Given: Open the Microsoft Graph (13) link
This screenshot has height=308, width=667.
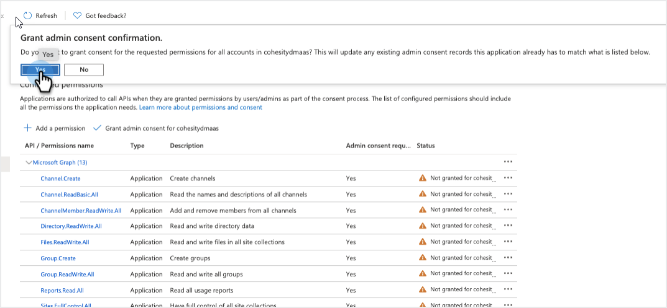Looking at the screenshot, I should pyautogui.click(x=60, y=162).
